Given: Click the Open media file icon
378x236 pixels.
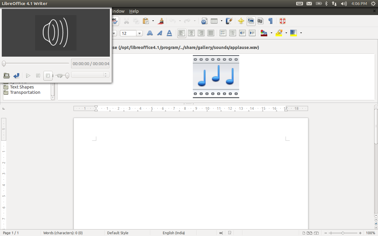Looking at the screenshot, I should (x=6, y=76).
